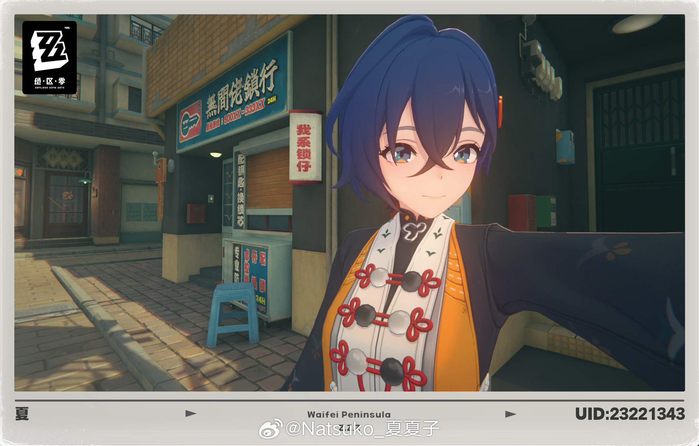
Task: Click the right triangle arrow after Waifei Peninsula
Action: coord(510,414)
